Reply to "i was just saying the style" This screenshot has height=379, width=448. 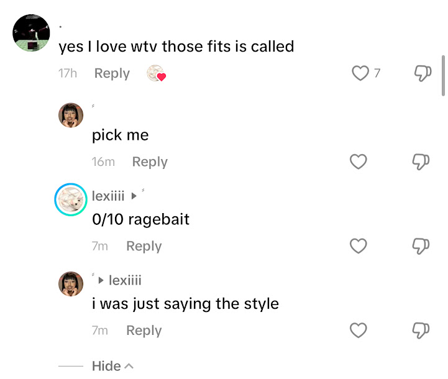pyautogui.click(x=144, y=331)
